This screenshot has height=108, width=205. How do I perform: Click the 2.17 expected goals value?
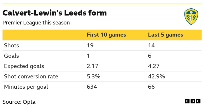click(92, 66)
